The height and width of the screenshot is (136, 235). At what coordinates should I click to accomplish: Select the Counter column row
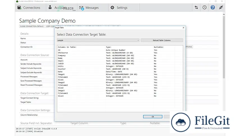pyautogui.click(x=120, y=69)
